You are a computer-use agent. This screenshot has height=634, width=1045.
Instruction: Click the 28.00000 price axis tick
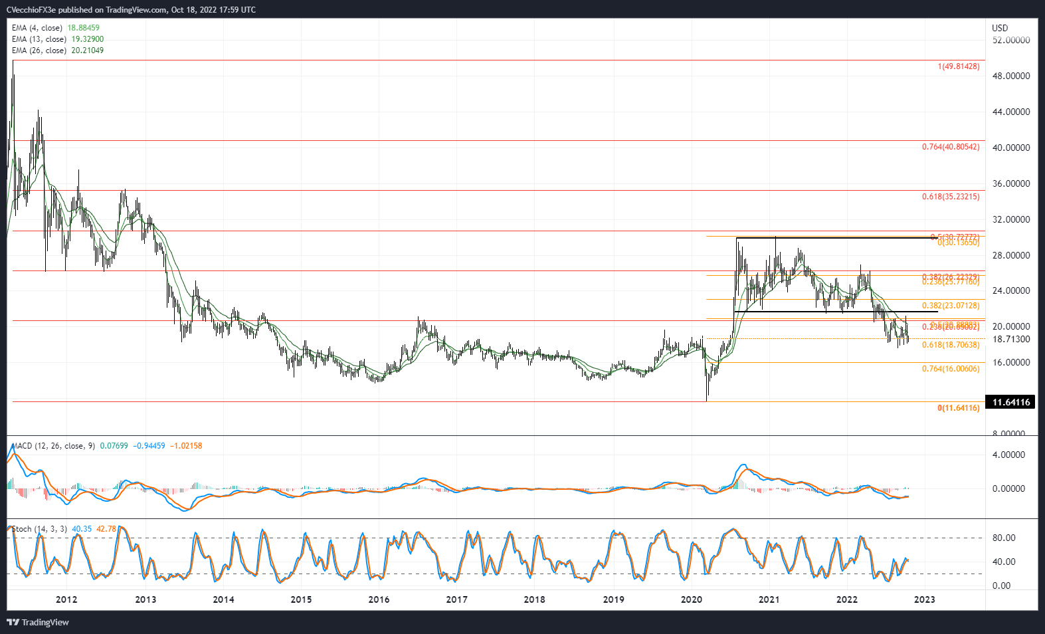[x=1011, y=255]
